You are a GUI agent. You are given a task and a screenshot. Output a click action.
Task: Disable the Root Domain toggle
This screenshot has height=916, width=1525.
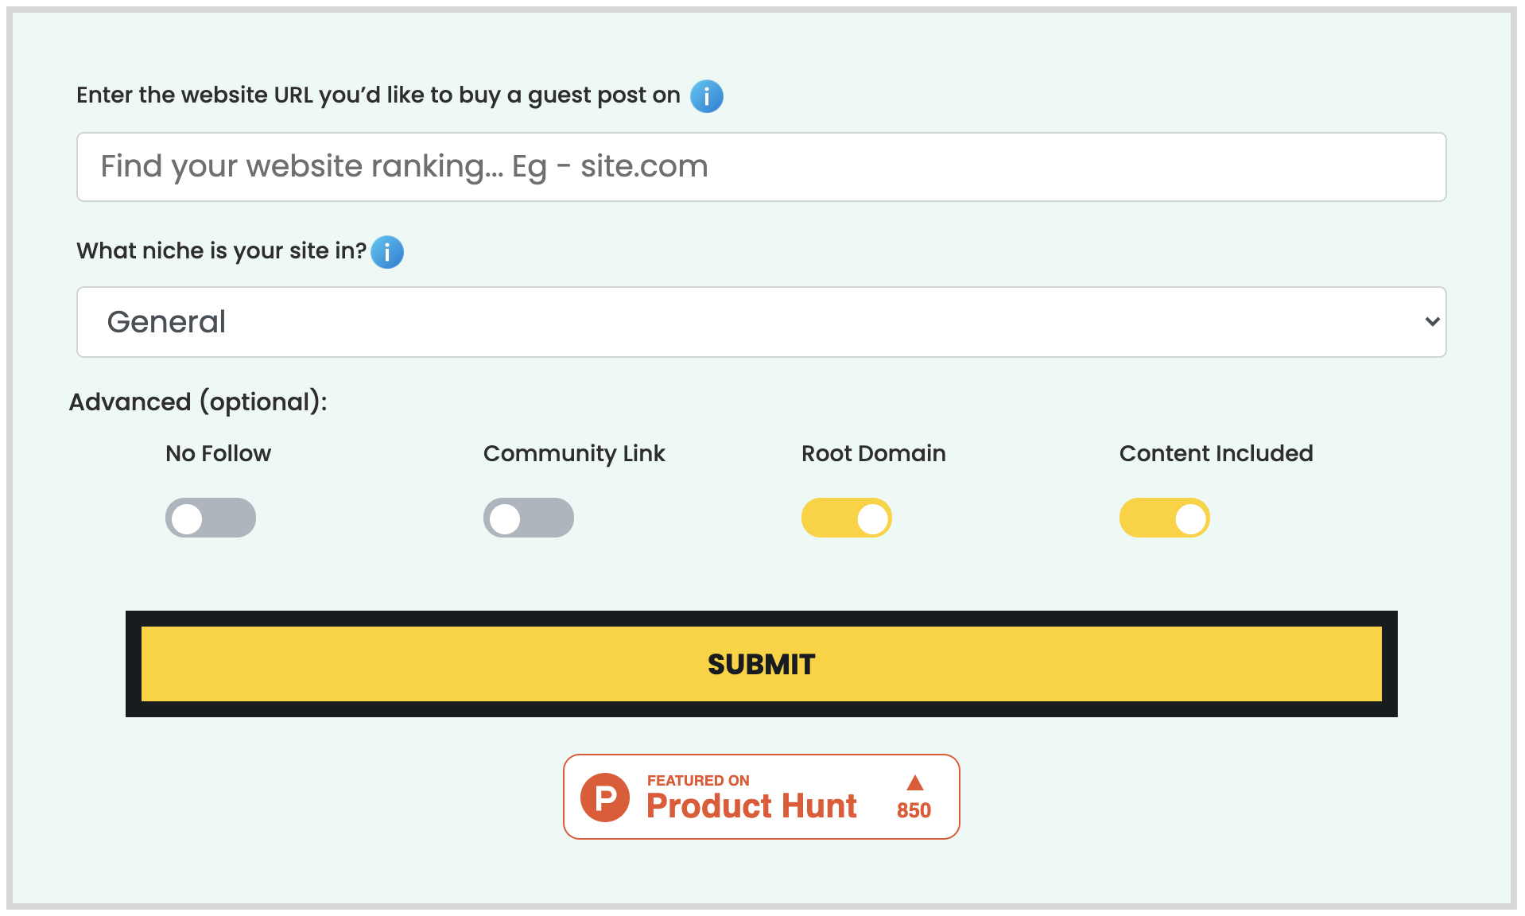pos(847,518)
